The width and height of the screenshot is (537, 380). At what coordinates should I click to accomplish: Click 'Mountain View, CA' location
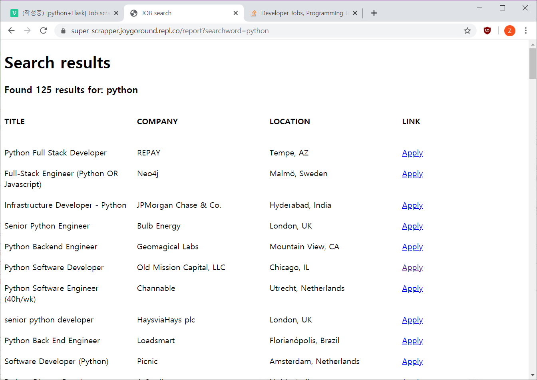[x=304, y=247]
